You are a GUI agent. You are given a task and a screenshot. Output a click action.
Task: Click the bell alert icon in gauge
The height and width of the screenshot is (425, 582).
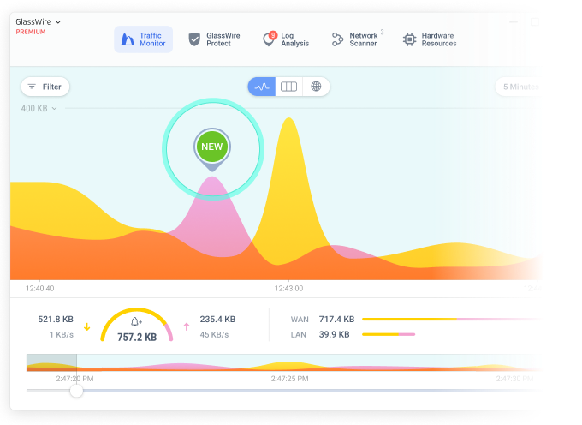pyautogui.click(x=136, y=321)
